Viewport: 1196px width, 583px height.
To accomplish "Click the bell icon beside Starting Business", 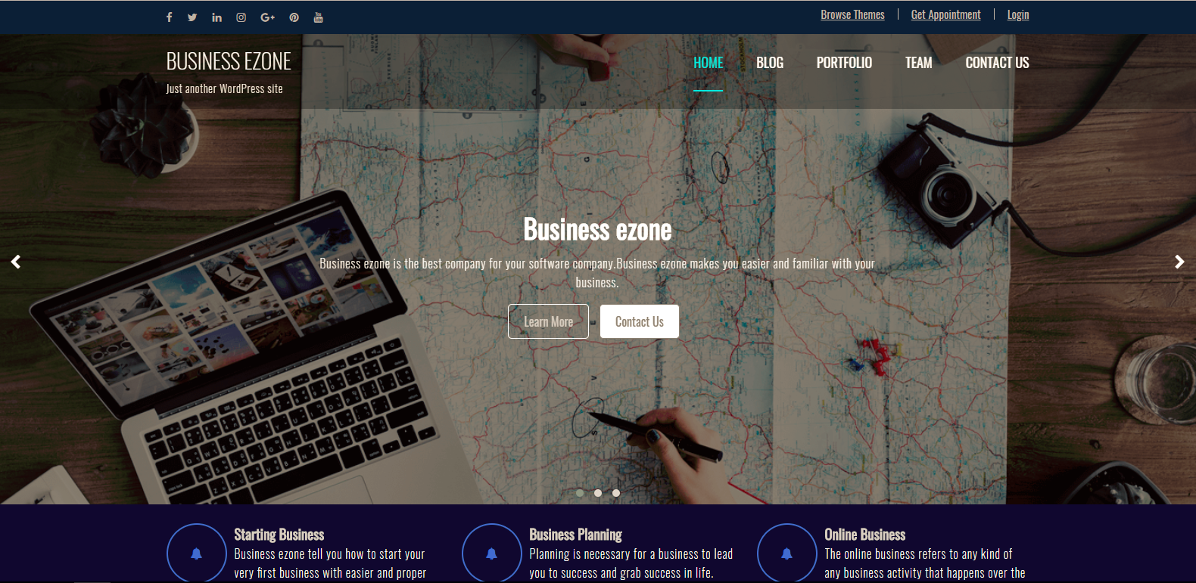I will click(196, 554).
